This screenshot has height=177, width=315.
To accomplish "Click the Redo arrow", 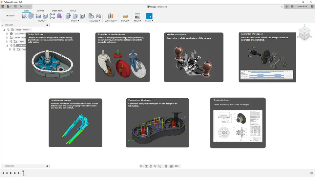I will (x=28, y=7).
